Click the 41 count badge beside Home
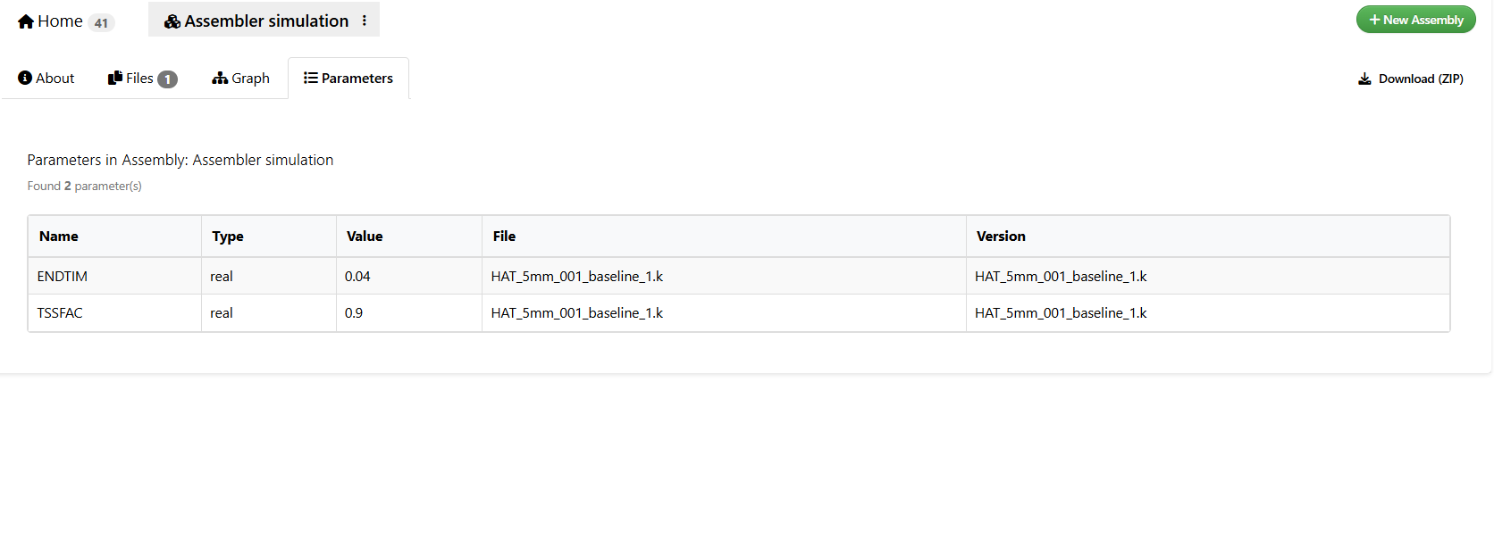 (101, 23)
